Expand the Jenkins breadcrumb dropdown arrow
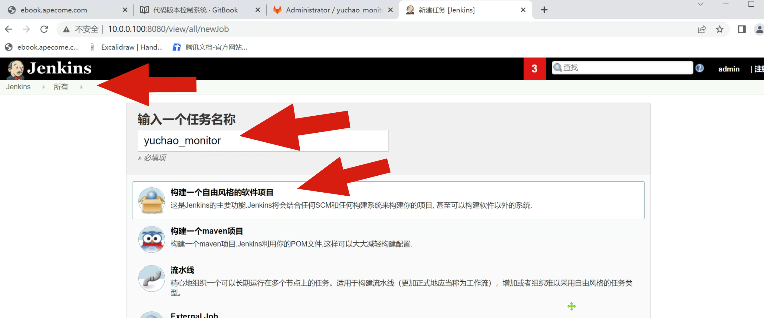 coord(44,87)
